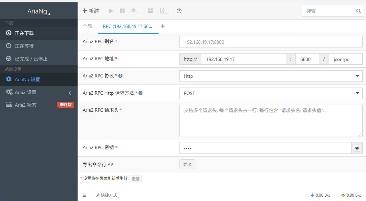The width and height of the screenshot is (366, 201).
Task: Click the 激活 activate button
Action: 136,179
